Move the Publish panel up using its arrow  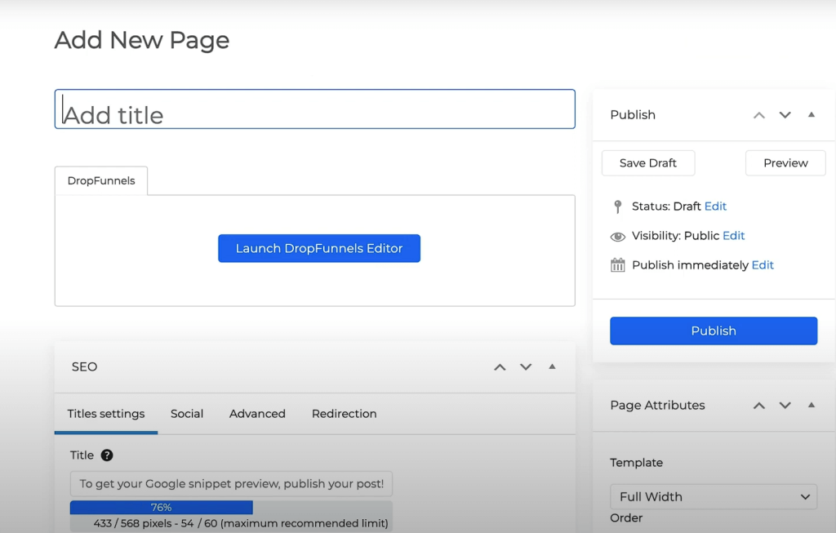coord(758,115)
